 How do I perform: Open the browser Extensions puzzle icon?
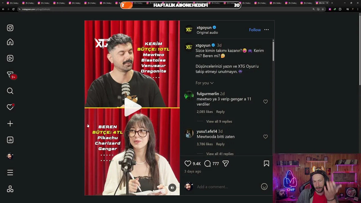point(340,9)
